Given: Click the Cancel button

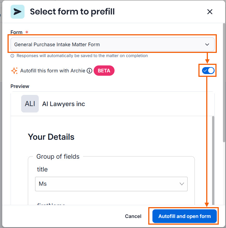Looking at the screenshot, I should click(x=133, y=216).
